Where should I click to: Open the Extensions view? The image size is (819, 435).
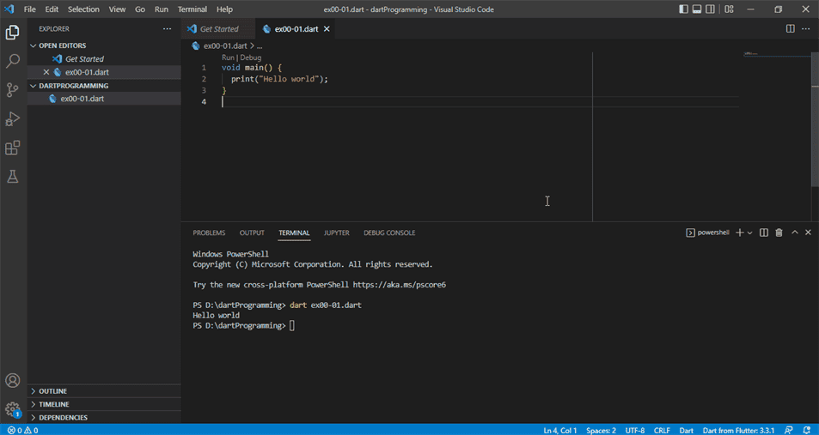[13, 148]
